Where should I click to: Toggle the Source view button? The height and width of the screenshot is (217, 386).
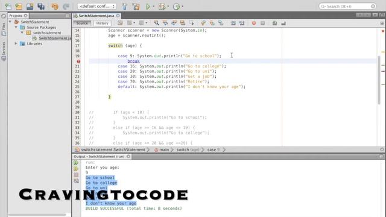pos(82,23)
